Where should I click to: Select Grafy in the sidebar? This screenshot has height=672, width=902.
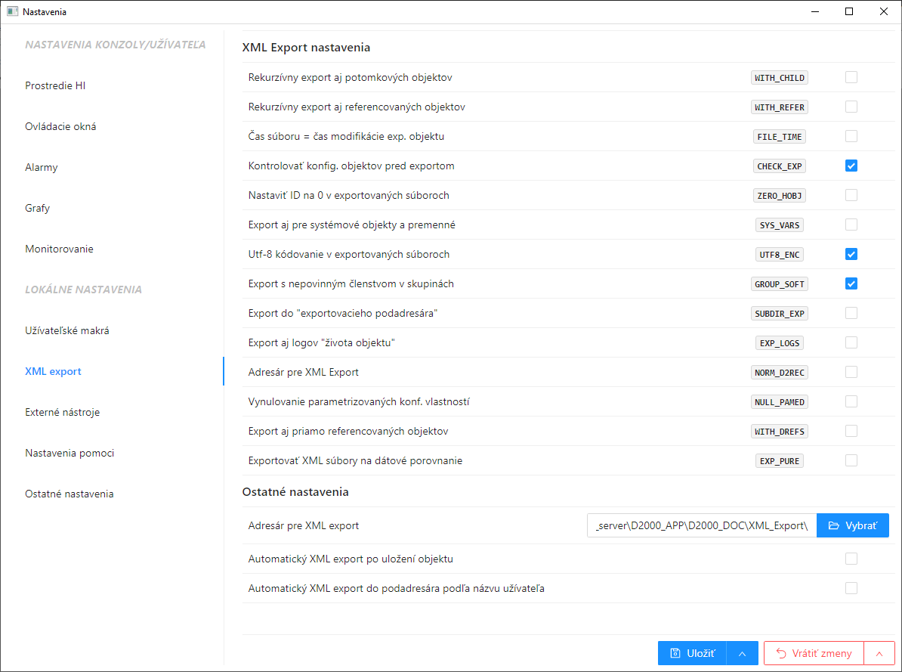[38, 208]
